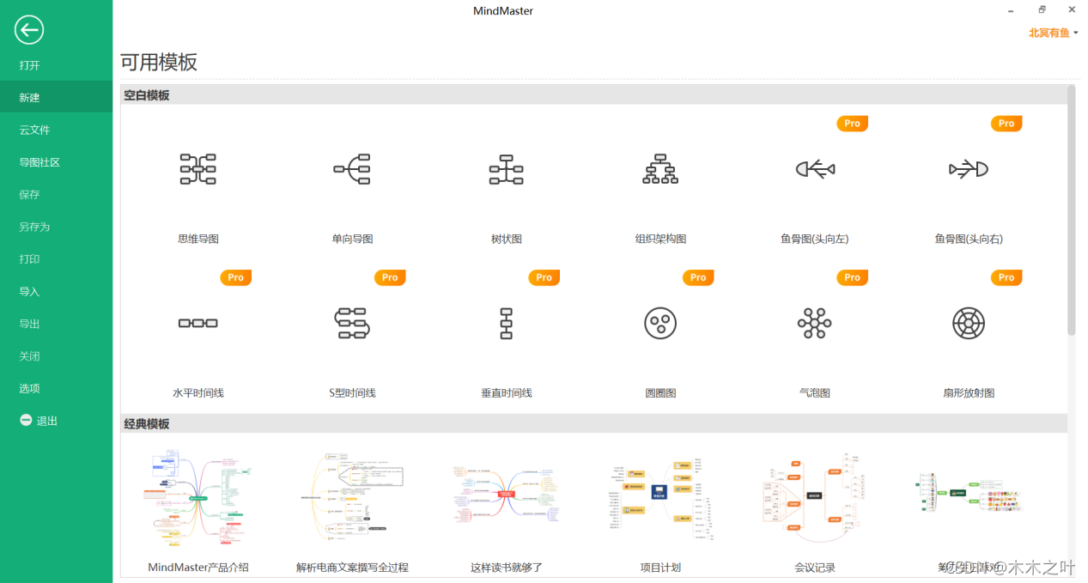Click Pro badge above 鱼骨图(头向右)
Viewport: 1088px width, 583px height.
click(1006, 124)
